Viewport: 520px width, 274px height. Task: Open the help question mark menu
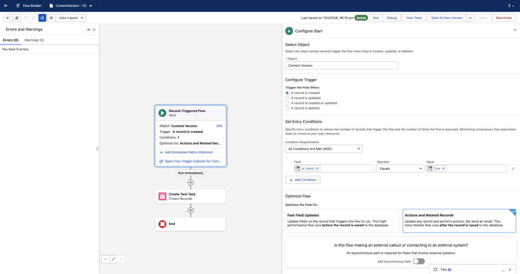point(511,6)
